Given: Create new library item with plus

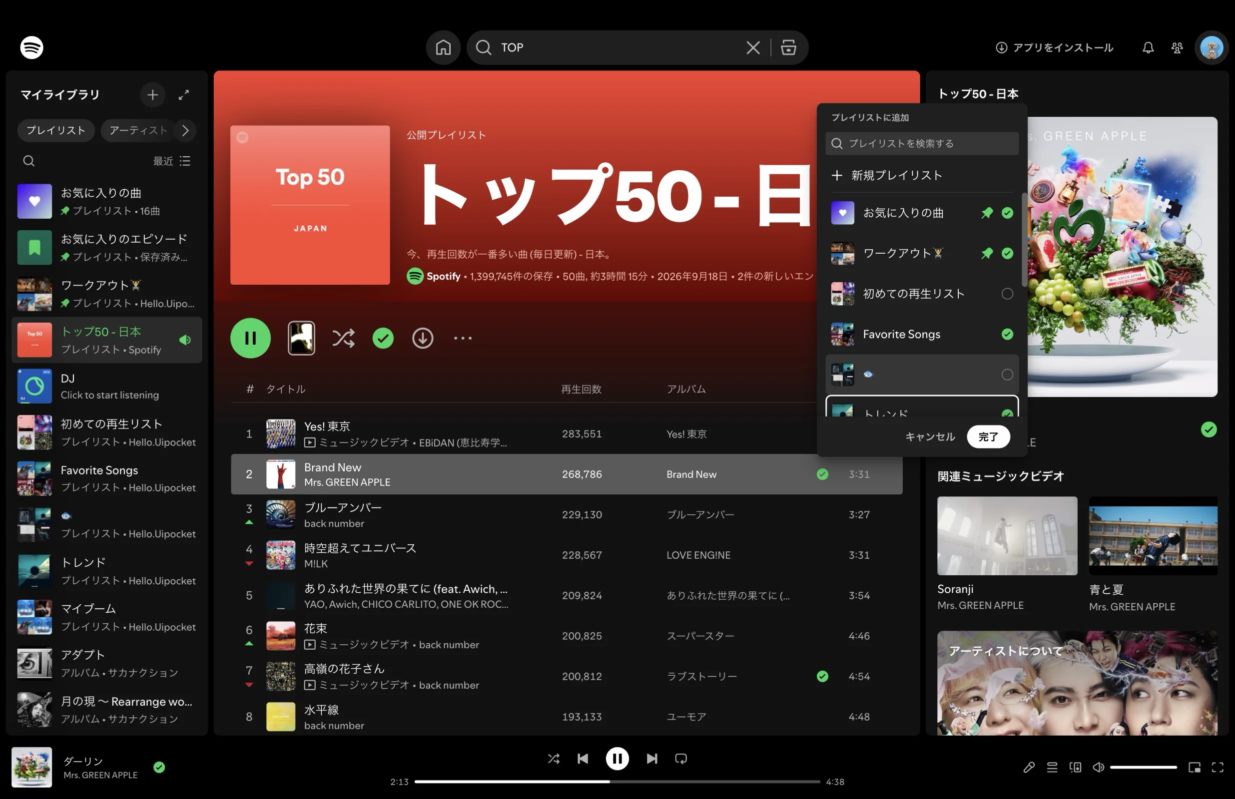Looking at the screenshot, I should coord(152,94).
